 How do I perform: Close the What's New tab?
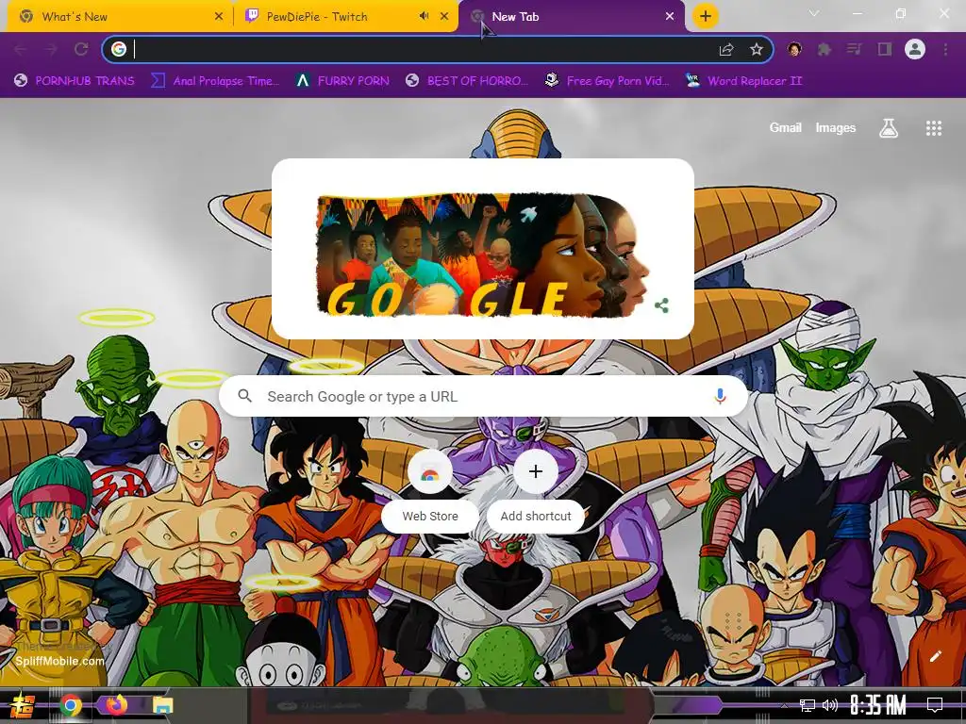pyautogui.click(x=219, y=17)
